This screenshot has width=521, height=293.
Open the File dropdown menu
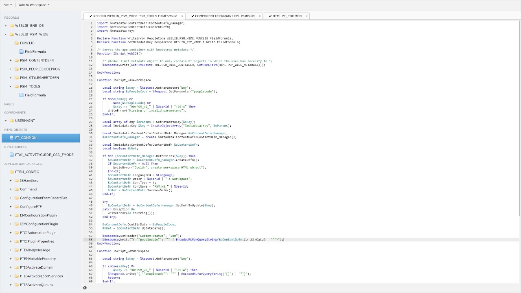coord(8,5)
